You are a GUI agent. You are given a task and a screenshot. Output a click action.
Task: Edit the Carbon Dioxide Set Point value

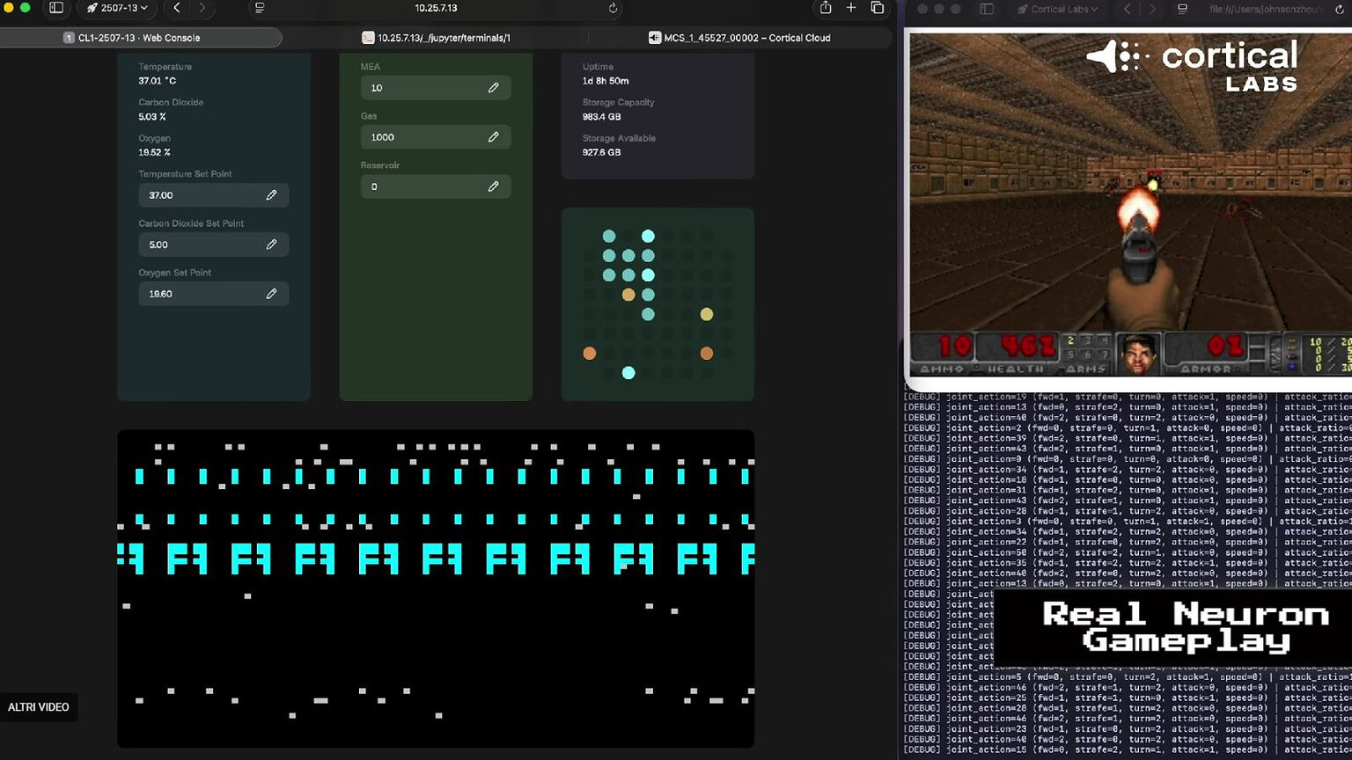click(x=213, y=245)
